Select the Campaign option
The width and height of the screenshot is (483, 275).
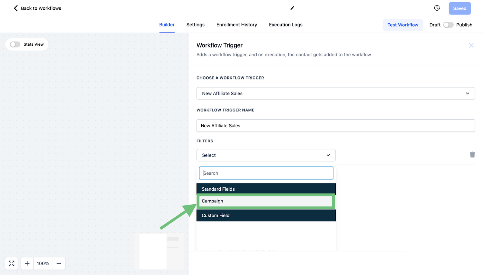[x=266, y=201]
